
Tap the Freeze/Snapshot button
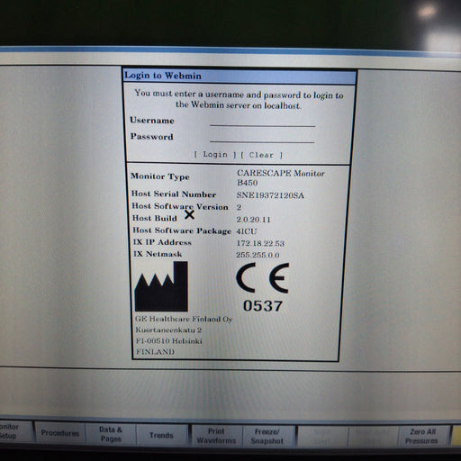(x=267, y=436)
